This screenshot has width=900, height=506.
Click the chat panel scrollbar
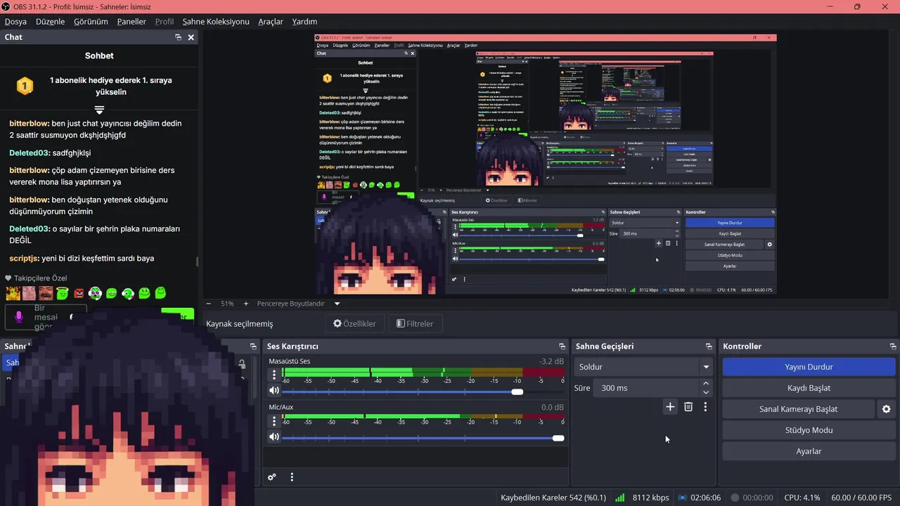(197, 261)
